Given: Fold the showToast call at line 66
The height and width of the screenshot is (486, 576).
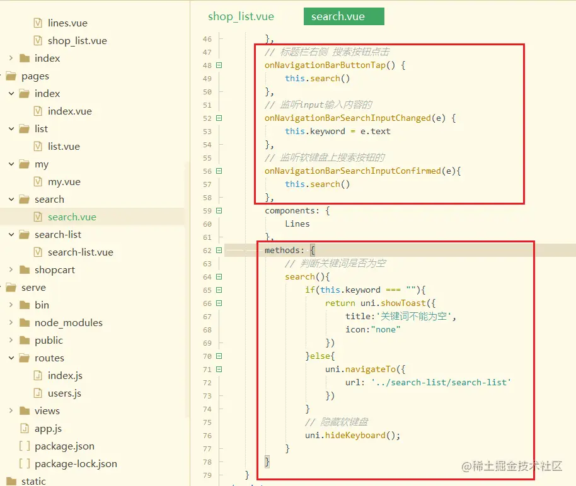Looking at the screenshot, I should 219,303.
